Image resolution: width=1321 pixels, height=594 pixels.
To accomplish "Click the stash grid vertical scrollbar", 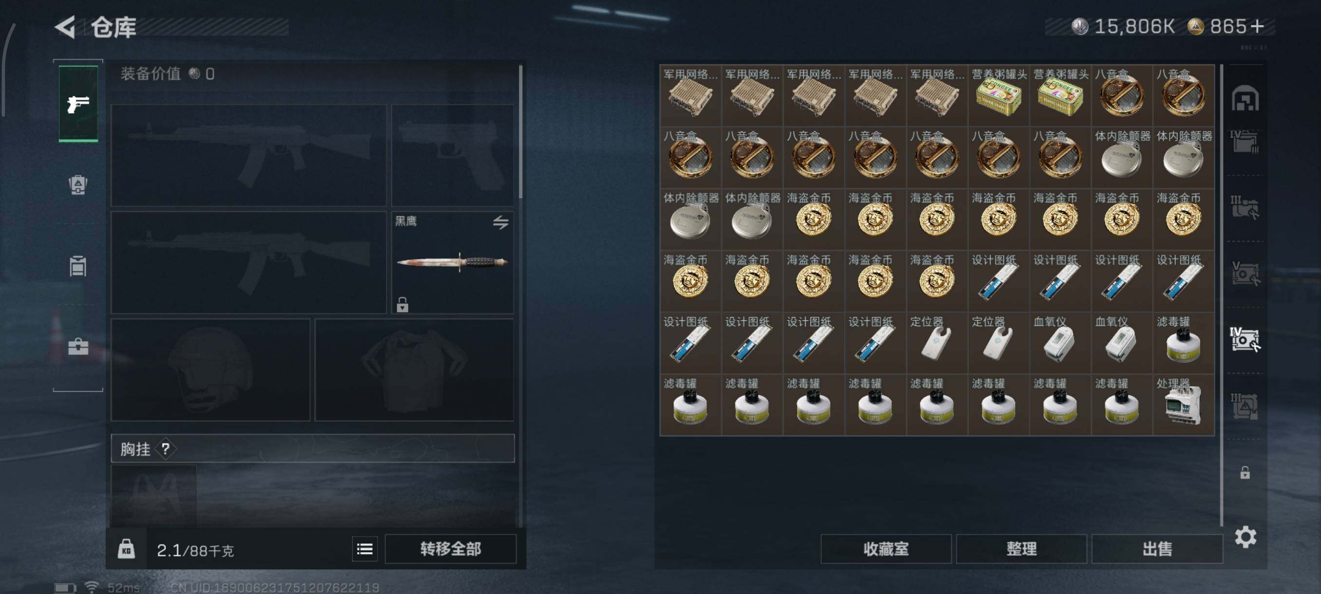I will click(x=1221, y=295).
